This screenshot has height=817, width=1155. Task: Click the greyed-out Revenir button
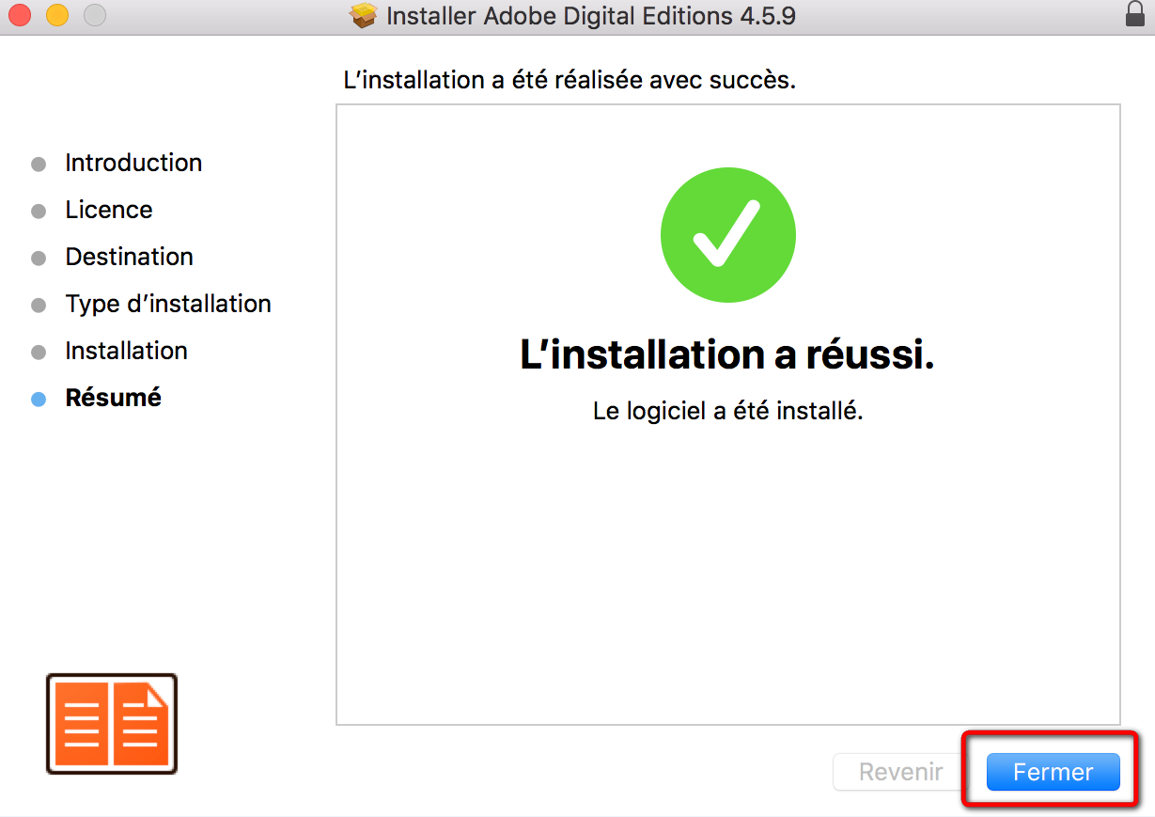tap(900, 772)
